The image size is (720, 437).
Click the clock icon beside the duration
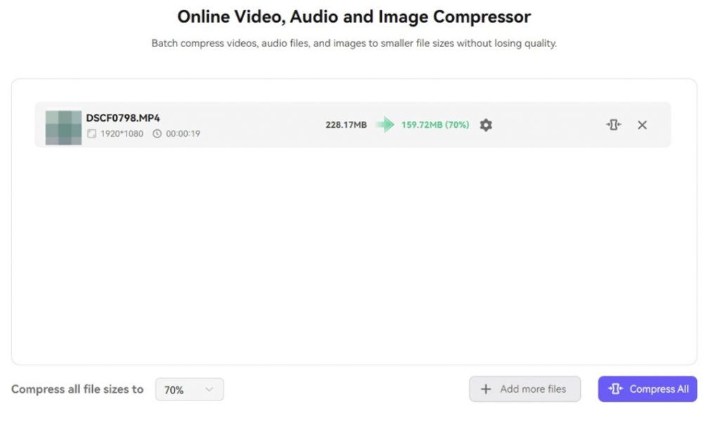[157, 133]
